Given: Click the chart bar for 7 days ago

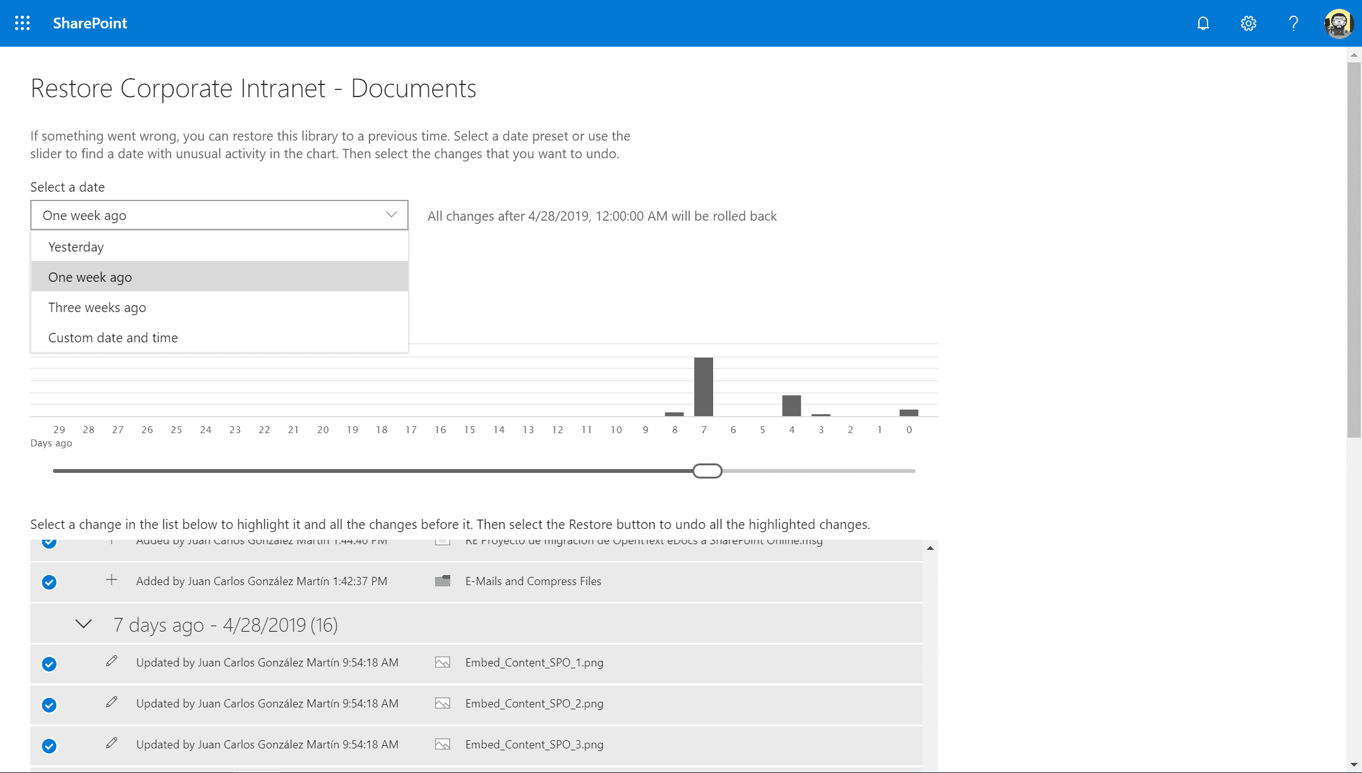Looking at the screenshot, I should [704, 386].
